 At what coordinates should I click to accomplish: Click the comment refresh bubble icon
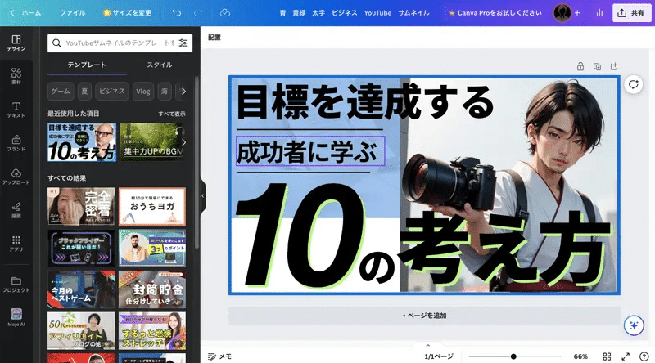(x=633, y=84)
